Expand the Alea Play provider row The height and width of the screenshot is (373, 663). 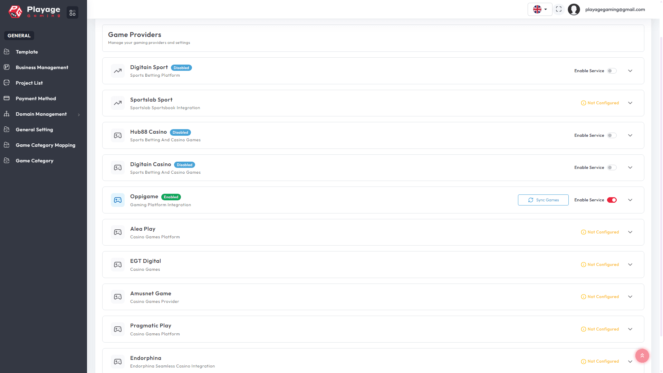(x=630, y=232)
